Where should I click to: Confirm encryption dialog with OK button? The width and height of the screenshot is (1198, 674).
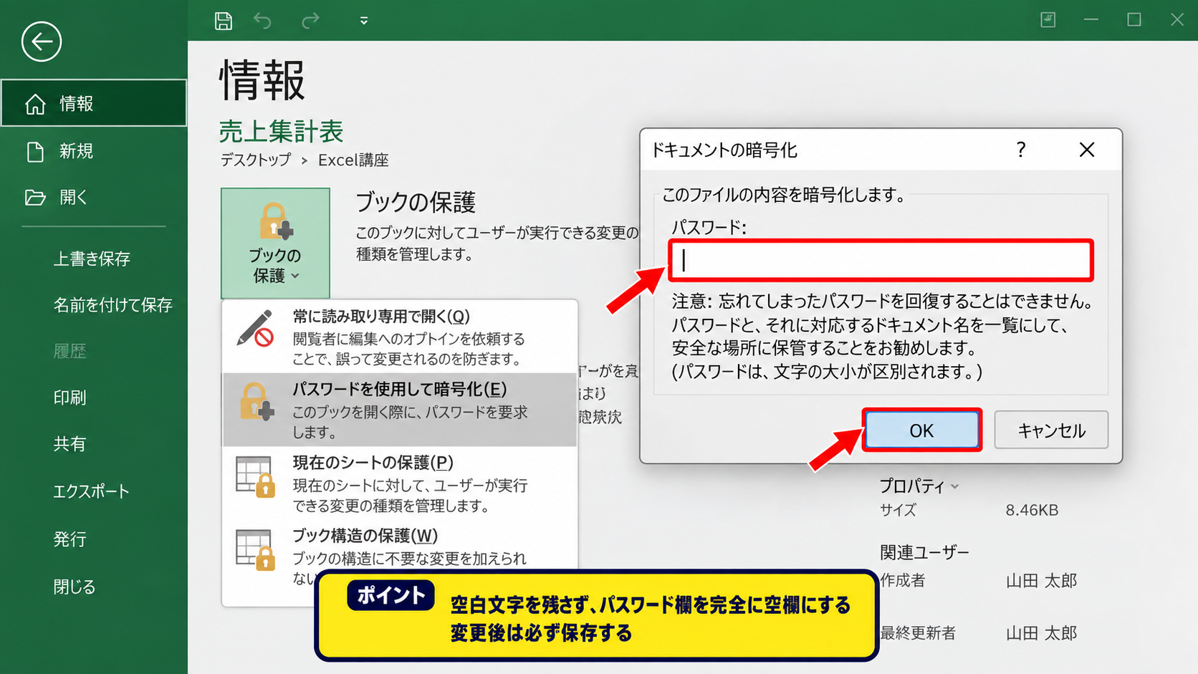click(x=922, y=430)
